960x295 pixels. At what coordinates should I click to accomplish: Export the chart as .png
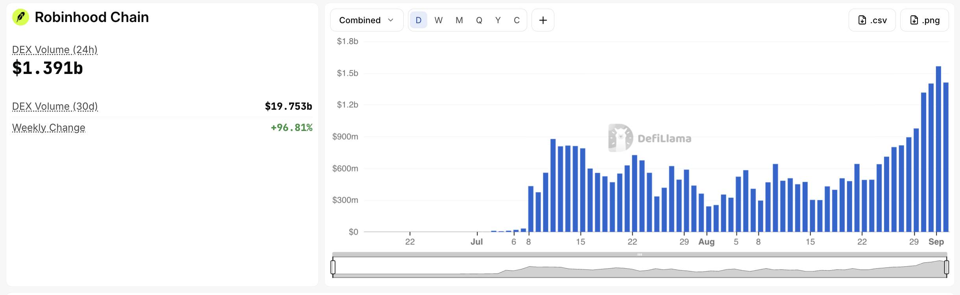tap(924, 20)
